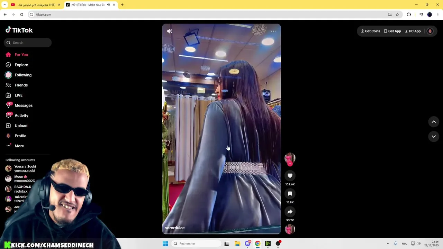
Task: Open the TikTok profile avatar menu
Action: 430,31
